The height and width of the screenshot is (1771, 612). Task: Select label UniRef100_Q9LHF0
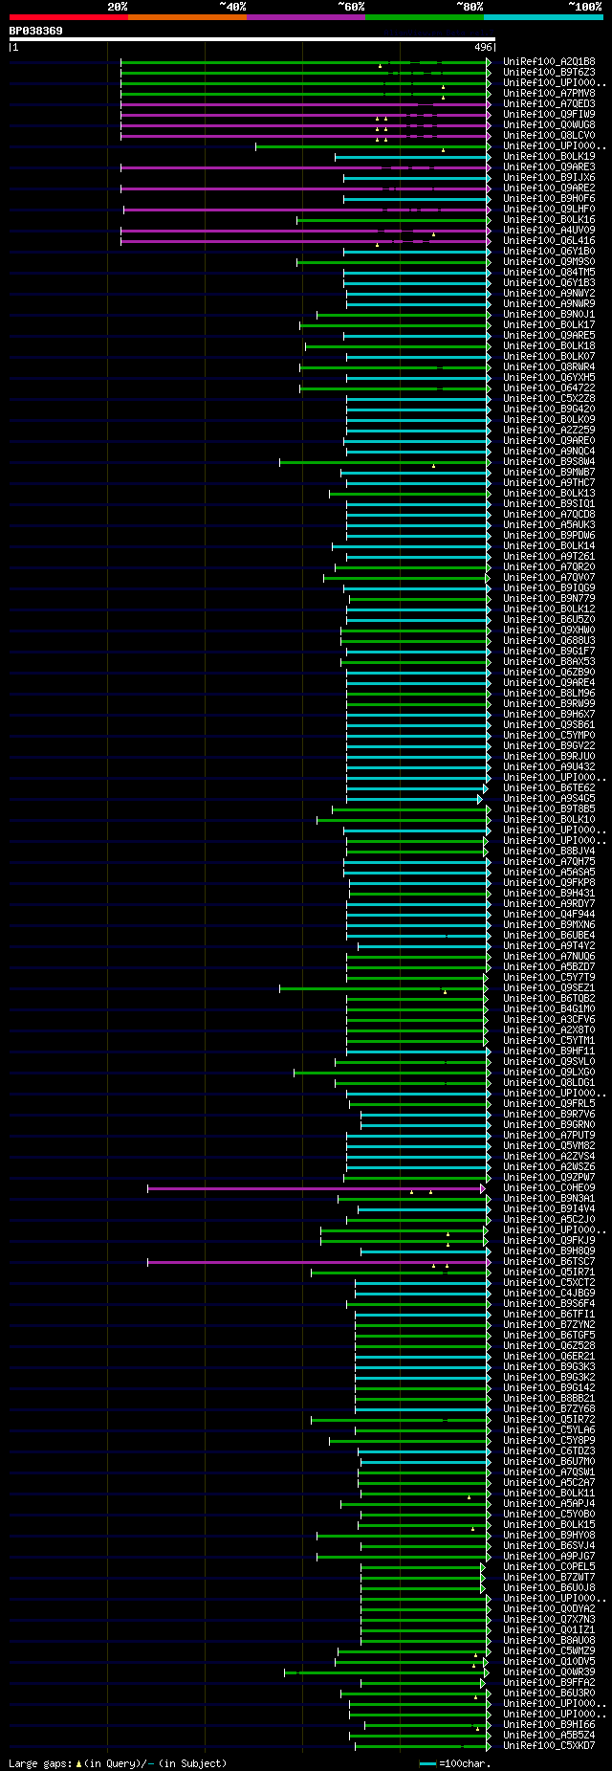click(549, 210)
